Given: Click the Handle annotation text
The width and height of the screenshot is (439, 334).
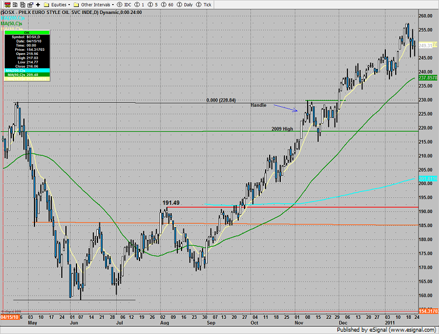Looking at the screenshot, I should (259, 105).
